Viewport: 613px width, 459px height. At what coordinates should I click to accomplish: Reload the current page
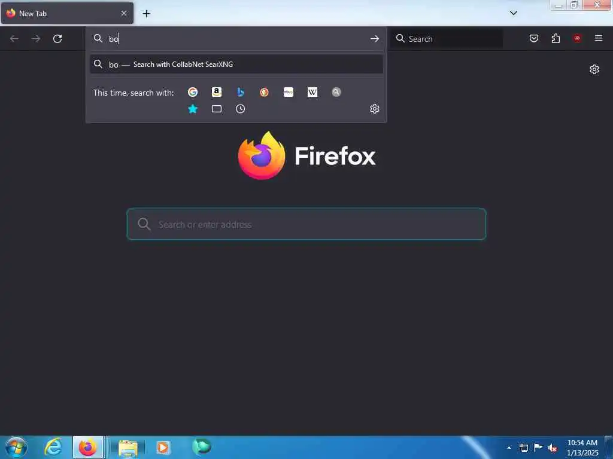pos(57,39)
